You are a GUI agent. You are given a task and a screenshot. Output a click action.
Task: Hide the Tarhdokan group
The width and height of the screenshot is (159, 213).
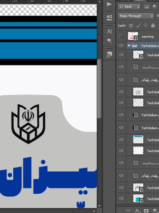tap(121, 45)
